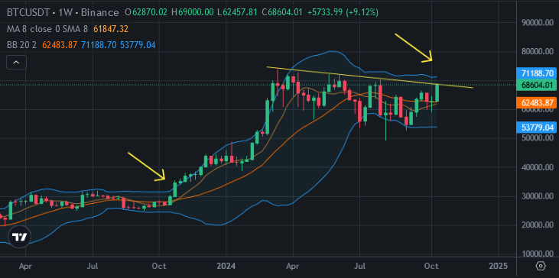Select the green 68604.01 current price label
Image resolution: width=559 pixels, height=278 pixels.
537,85
